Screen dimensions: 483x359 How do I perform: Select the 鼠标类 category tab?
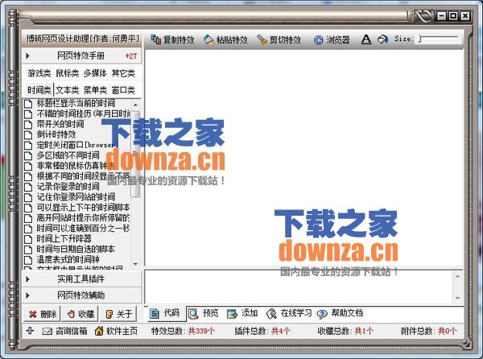coord(68,73)
